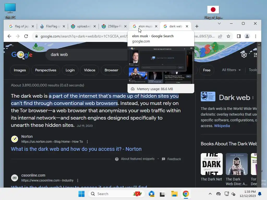The image size is (267, 200).
Task: Open The Dark Web Dive book cover
Action: [237, 164]
